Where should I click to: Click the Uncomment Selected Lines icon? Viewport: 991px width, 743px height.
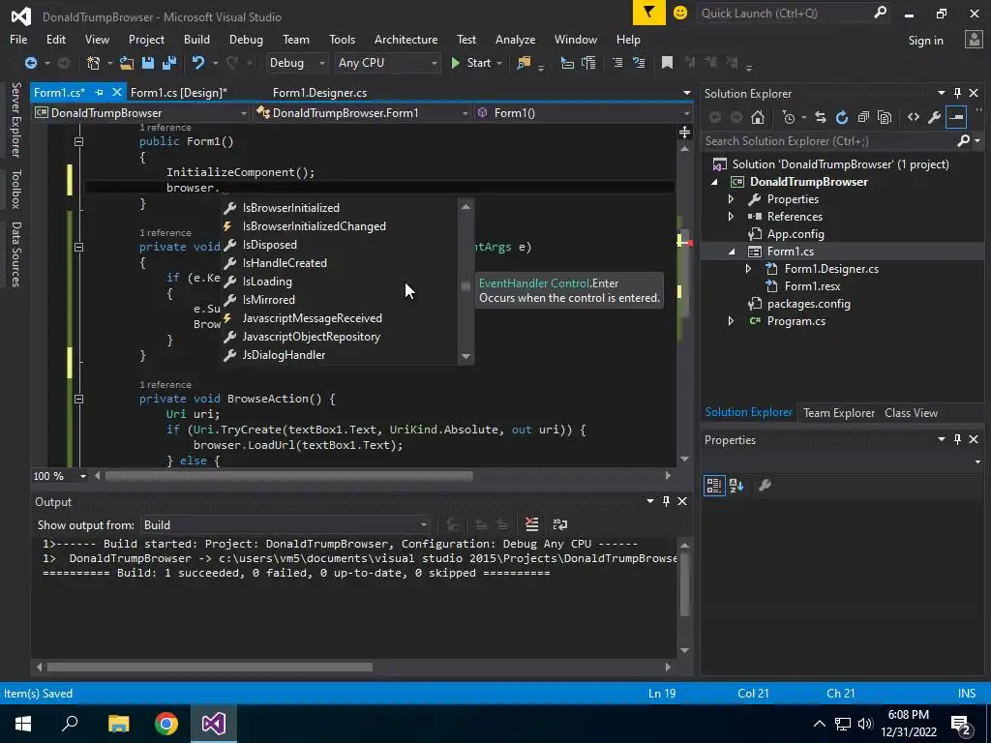(639, 63)
